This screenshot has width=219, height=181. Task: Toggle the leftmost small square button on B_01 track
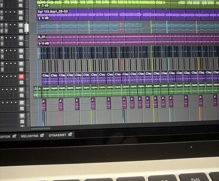(x=2, y=38)
